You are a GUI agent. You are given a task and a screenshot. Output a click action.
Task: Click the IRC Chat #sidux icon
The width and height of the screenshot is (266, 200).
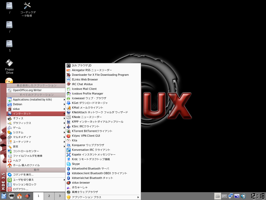(x=69, y=84)
